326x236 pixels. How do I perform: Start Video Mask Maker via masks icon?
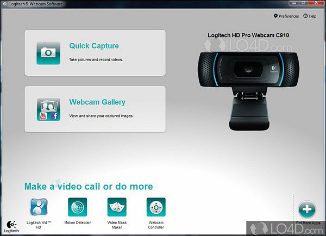pyautogui.click(x=117, y=207)
